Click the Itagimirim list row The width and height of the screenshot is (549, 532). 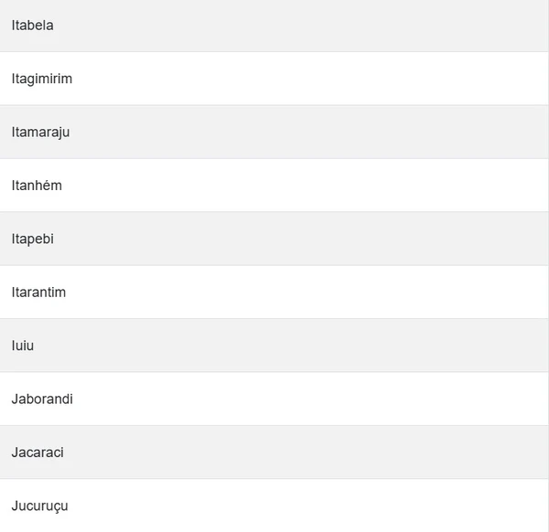point(274,79)
